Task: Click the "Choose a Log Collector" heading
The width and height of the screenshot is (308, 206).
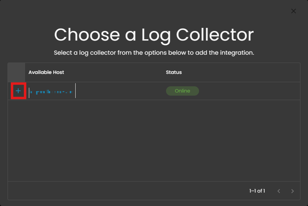Action: (x=154, y=35)
